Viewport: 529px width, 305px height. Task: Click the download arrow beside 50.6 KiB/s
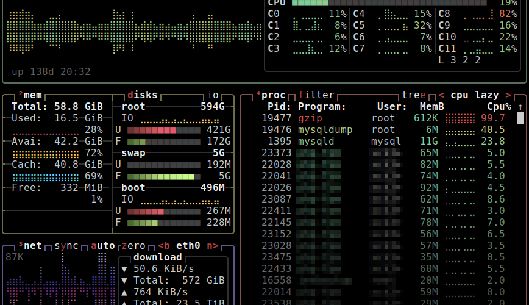pos(124,269)
